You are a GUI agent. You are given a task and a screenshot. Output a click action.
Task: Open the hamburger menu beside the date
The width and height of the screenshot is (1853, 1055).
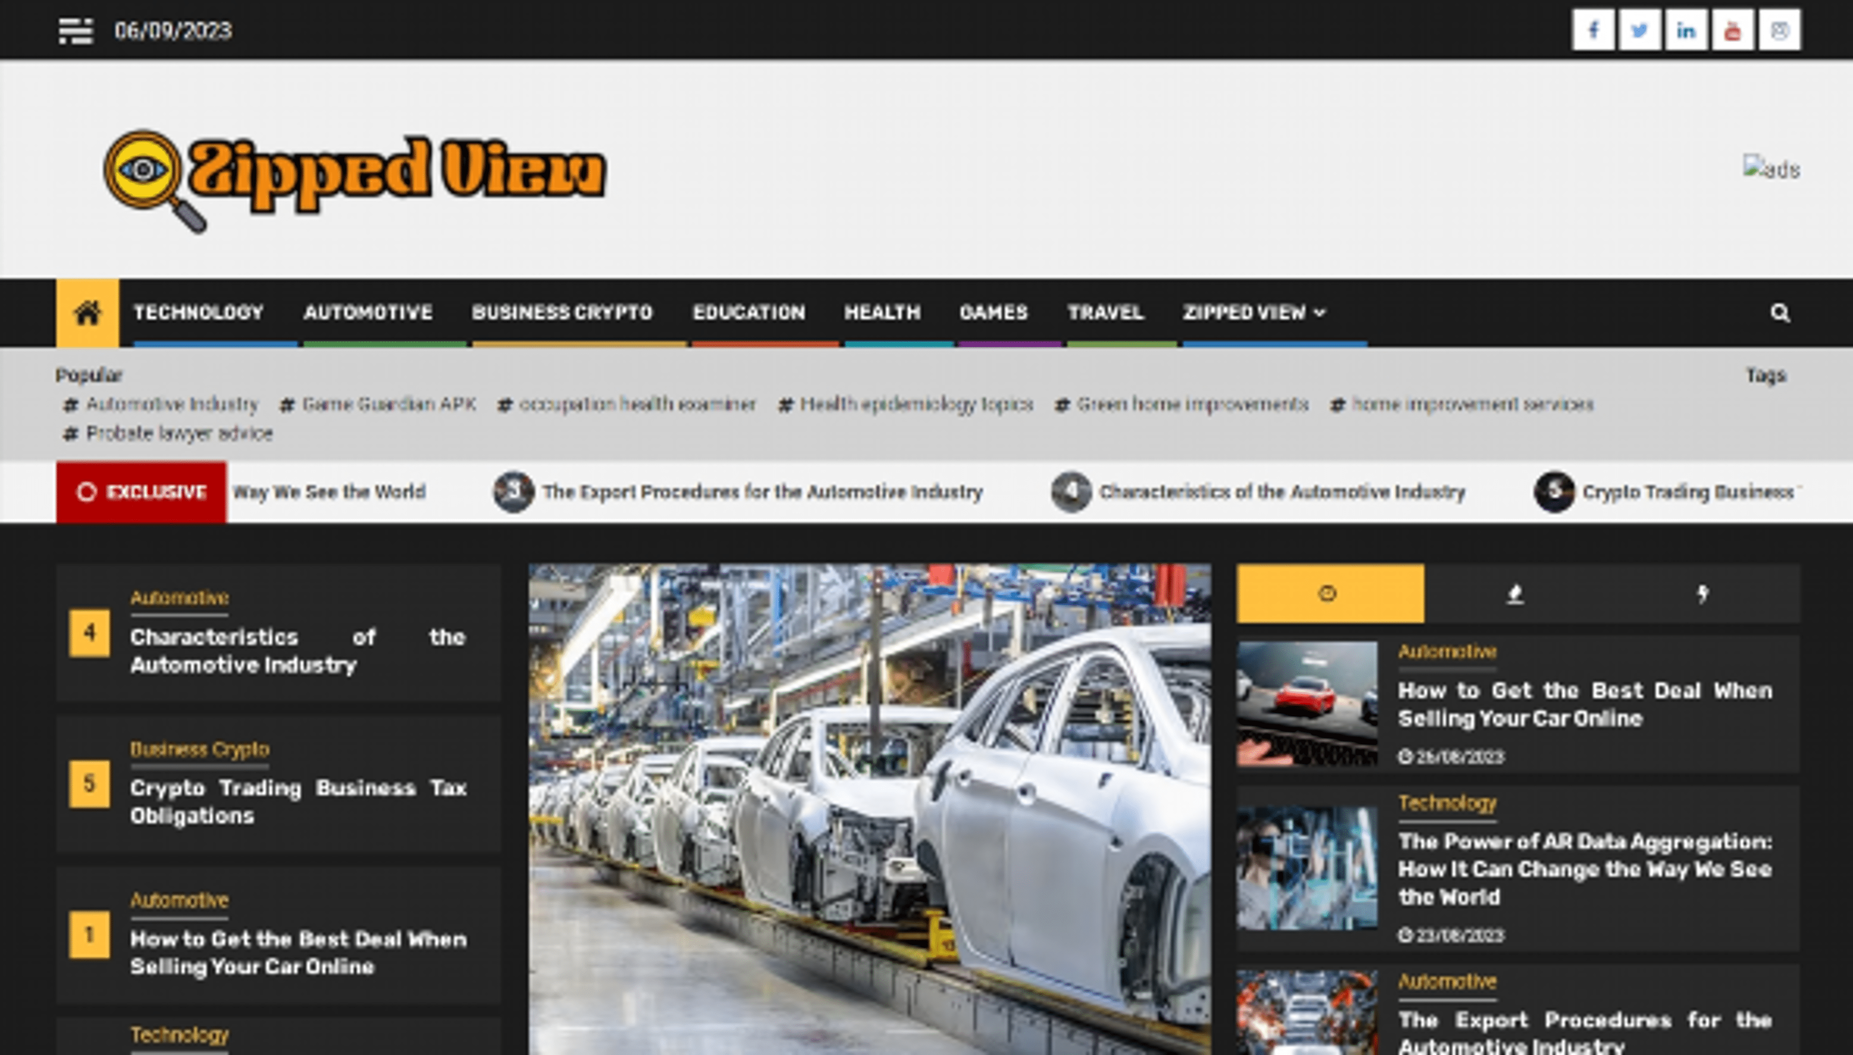point(75,30)
